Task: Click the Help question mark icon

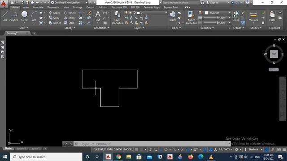Action: 248,3
